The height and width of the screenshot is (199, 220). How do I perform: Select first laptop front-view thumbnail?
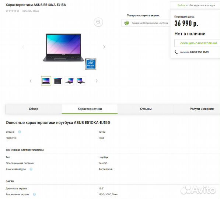[x=46, y=81]
